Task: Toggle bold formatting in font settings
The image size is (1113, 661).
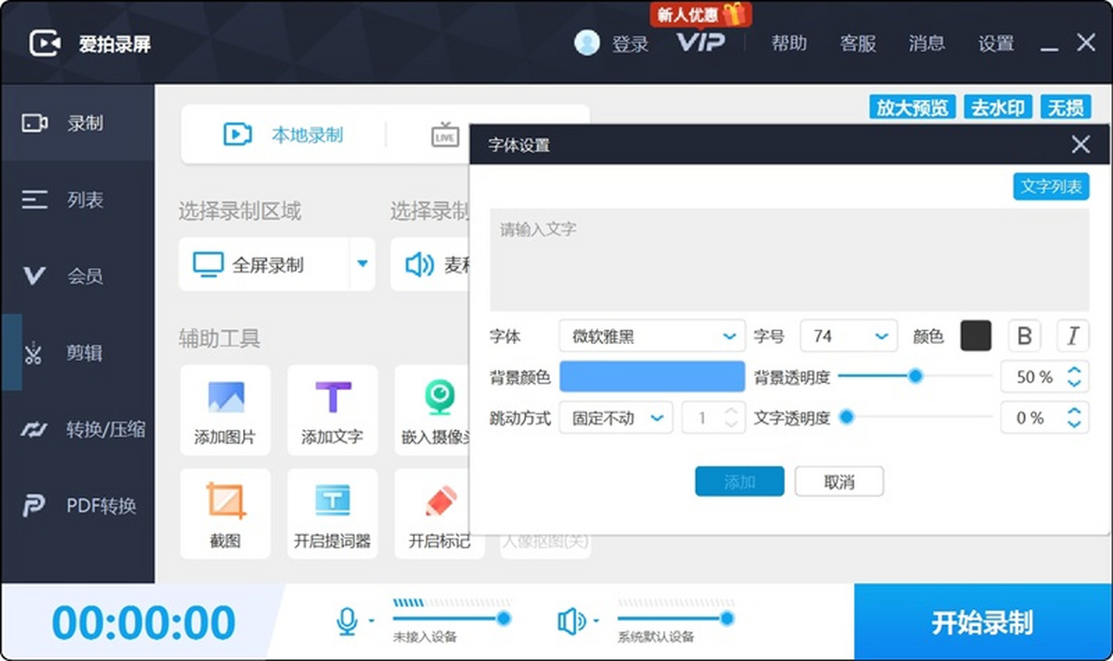Action: tap(1024, 336)
